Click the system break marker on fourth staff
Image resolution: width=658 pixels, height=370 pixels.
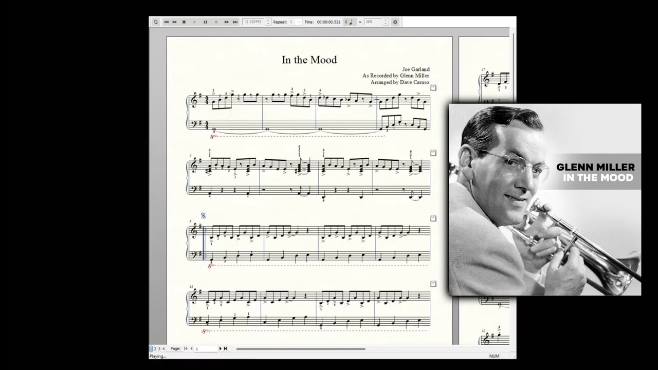[x=433, y=284]
